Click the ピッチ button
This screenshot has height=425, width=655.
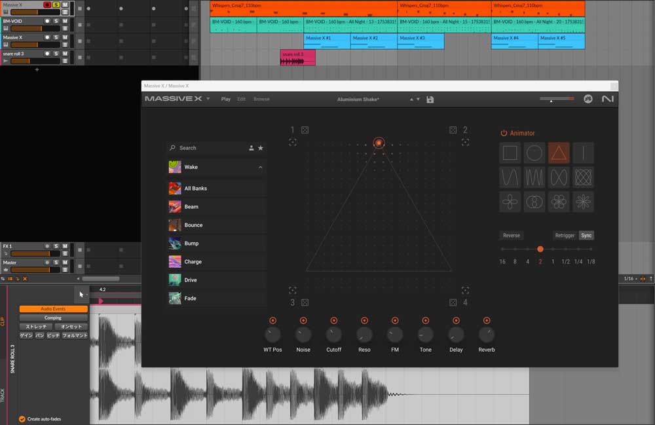click(52, 335)
